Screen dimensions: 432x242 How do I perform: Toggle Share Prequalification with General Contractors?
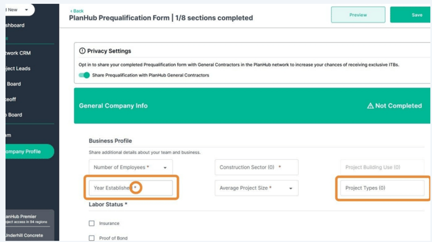coord(84,75)
